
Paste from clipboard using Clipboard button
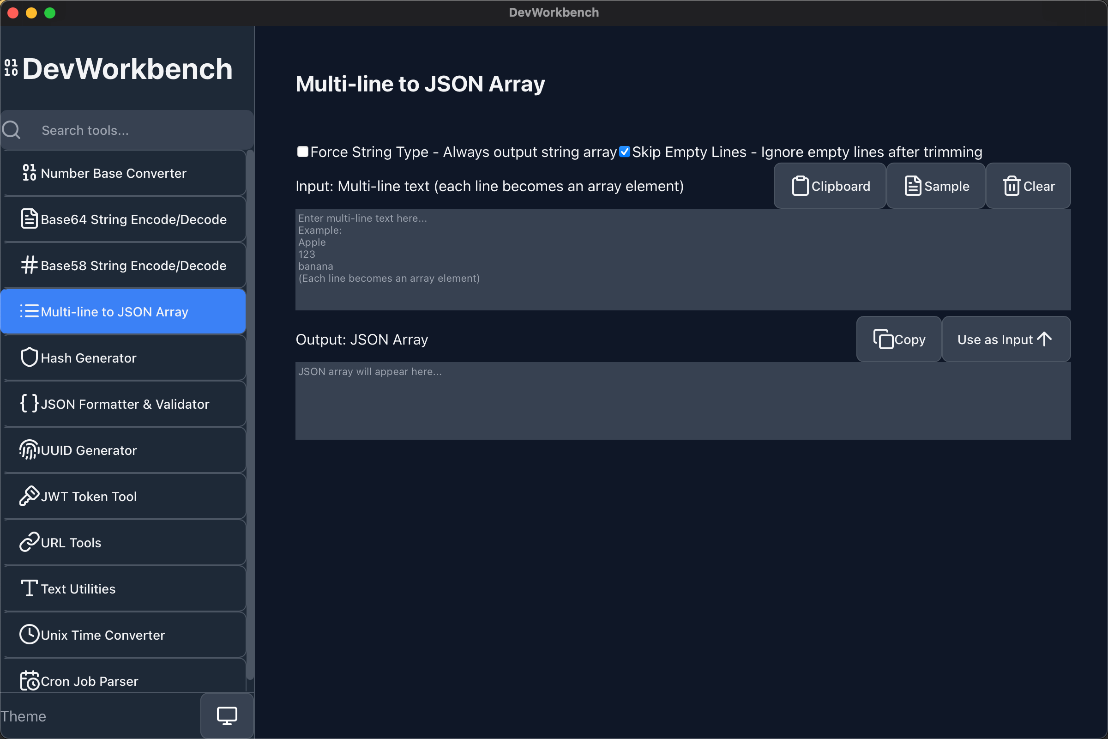point(830,186)
